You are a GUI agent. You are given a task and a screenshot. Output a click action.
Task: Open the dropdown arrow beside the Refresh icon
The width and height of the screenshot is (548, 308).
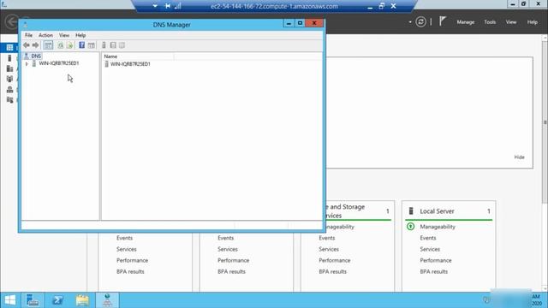[410, 22]
